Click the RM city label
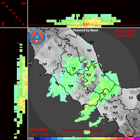This screenshot has height=140, width=140. coord(71,86)
